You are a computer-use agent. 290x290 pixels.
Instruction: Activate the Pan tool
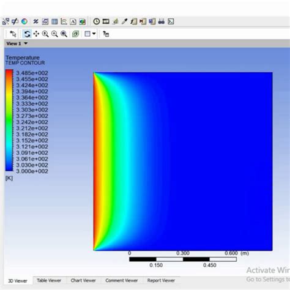pos(36,34)
